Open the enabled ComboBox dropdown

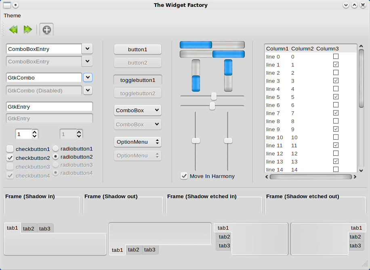click(x=137, y=110)
